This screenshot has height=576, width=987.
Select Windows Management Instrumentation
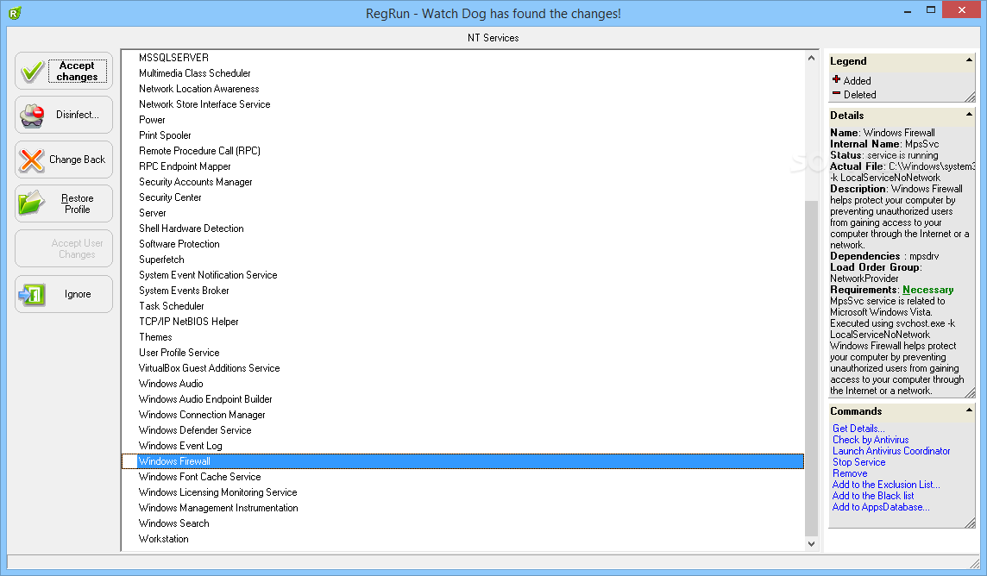(218, 508)
